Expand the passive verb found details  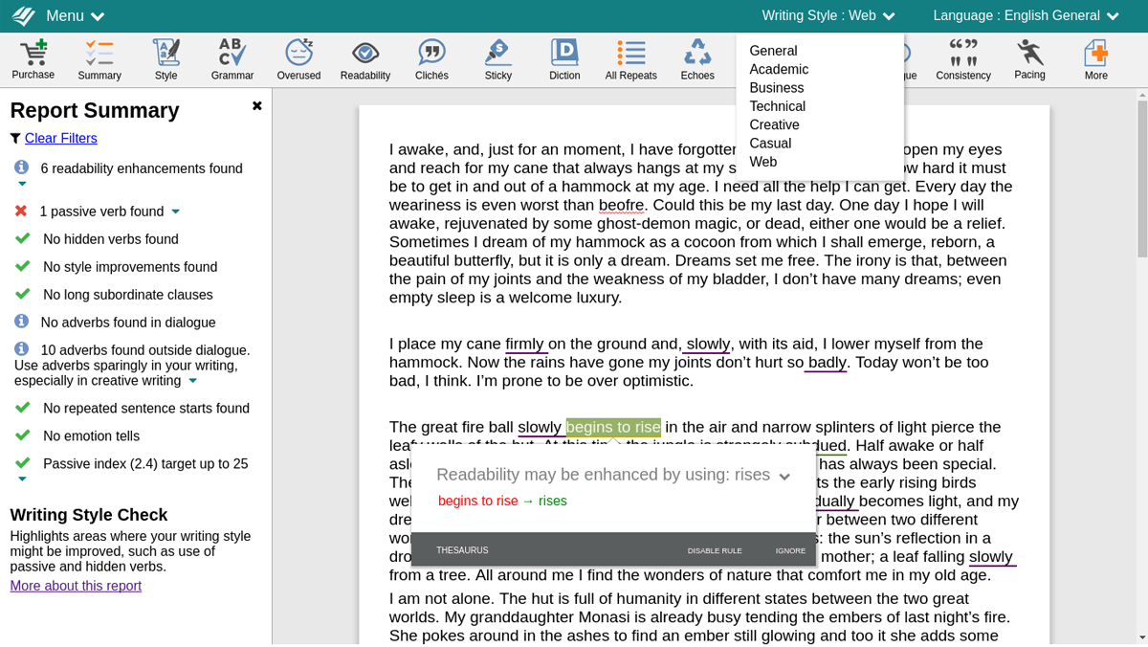174,211
